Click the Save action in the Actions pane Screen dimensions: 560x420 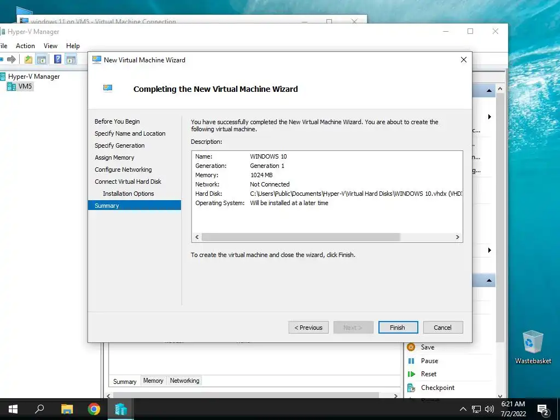pos(428,347)
